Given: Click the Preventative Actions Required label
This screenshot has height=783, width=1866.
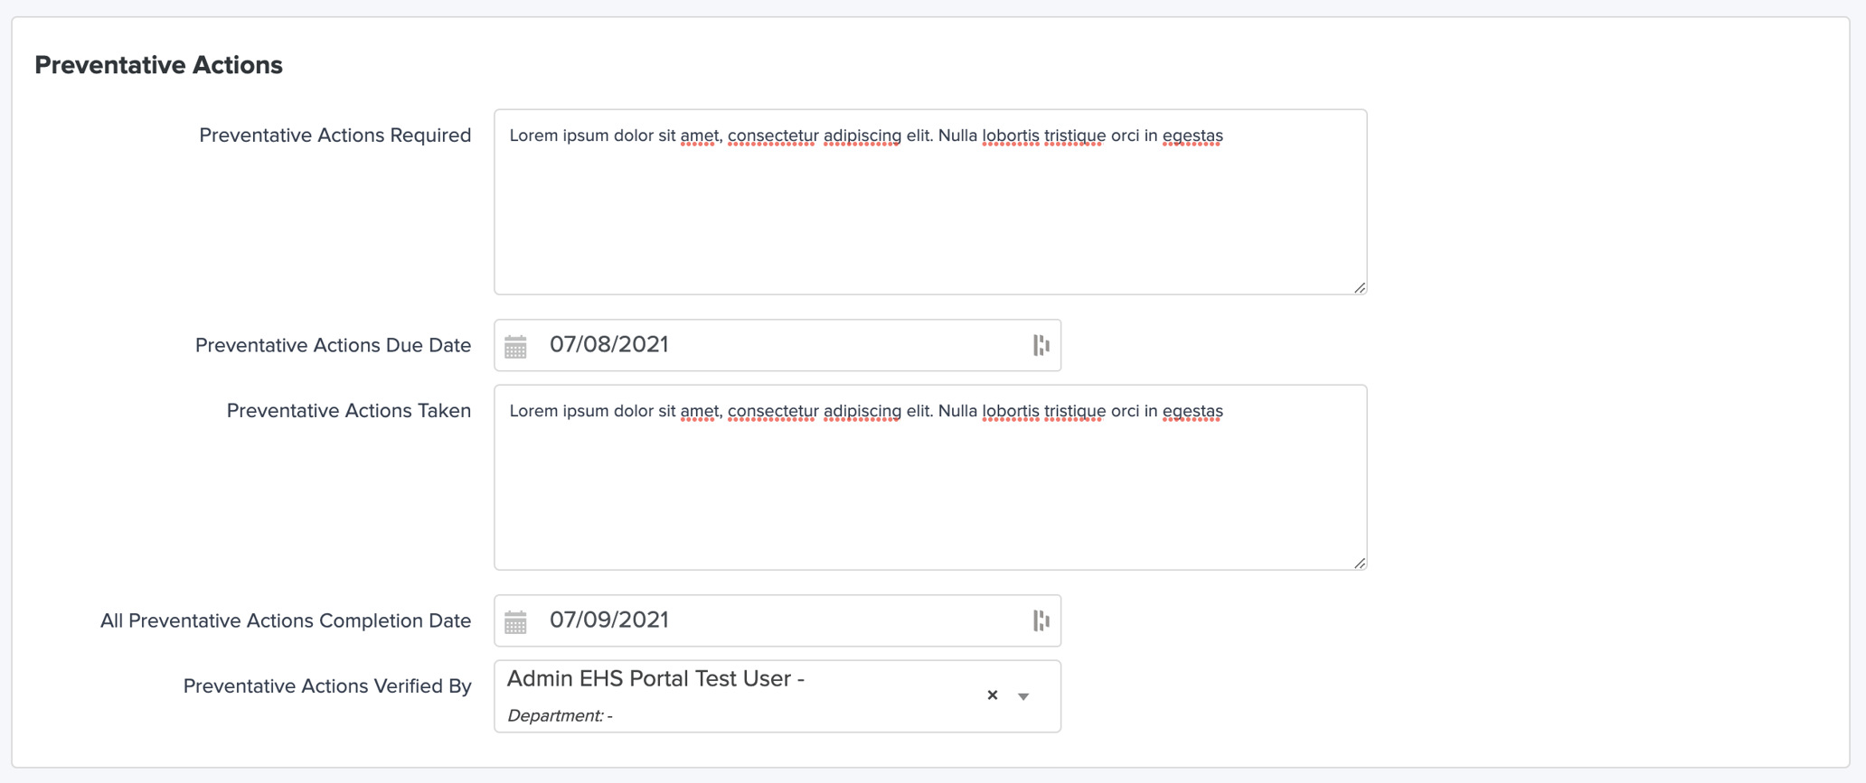Looking at the screenshot, I should (335, 135).
